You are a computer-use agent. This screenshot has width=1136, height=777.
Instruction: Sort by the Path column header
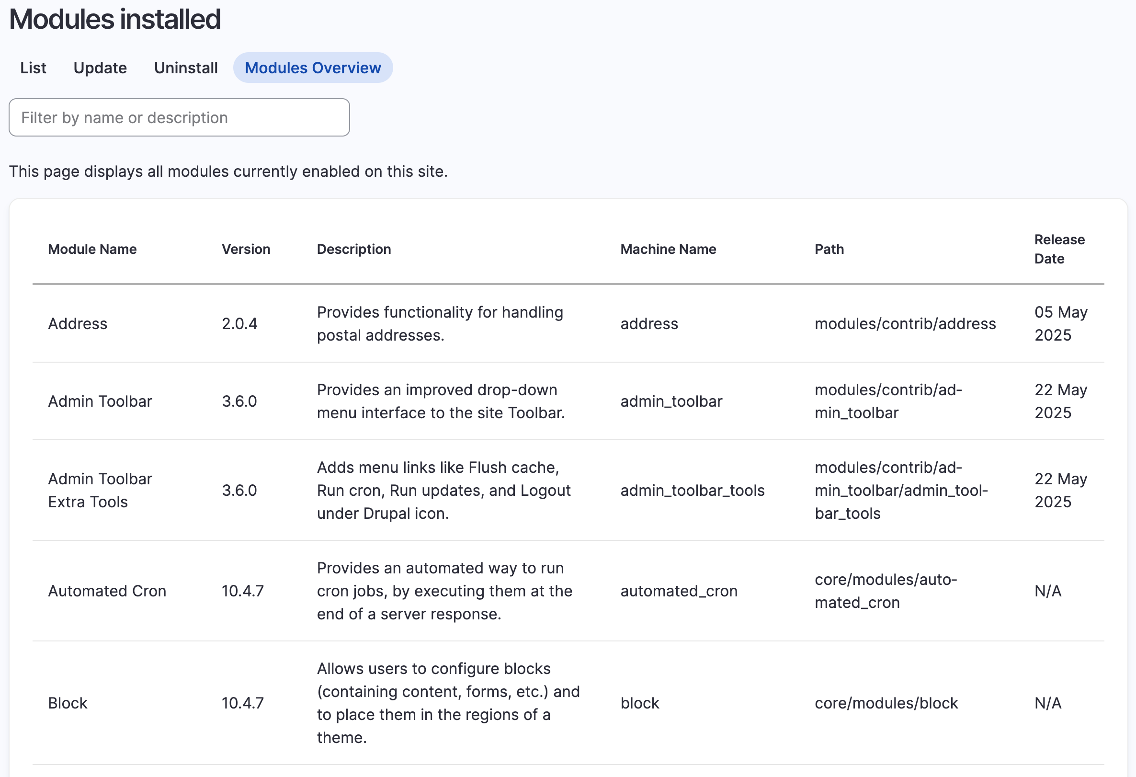click(829, 249)
